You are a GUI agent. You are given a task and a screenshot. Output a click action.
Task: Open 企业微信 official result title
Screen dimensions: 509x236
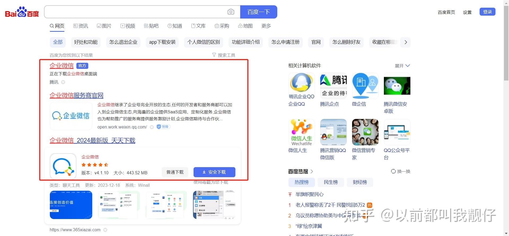click(x=62, y=66)
